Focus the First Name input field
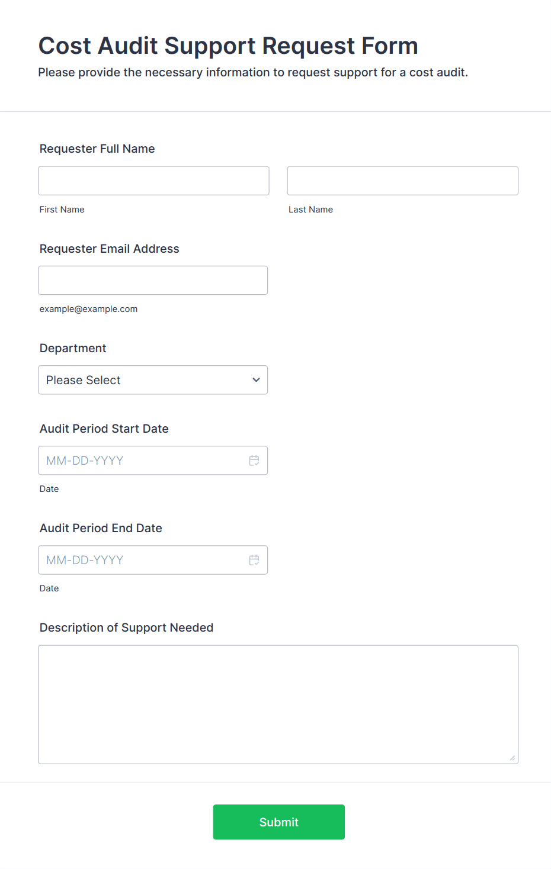 pyautogui.click(x=153, y=181)
